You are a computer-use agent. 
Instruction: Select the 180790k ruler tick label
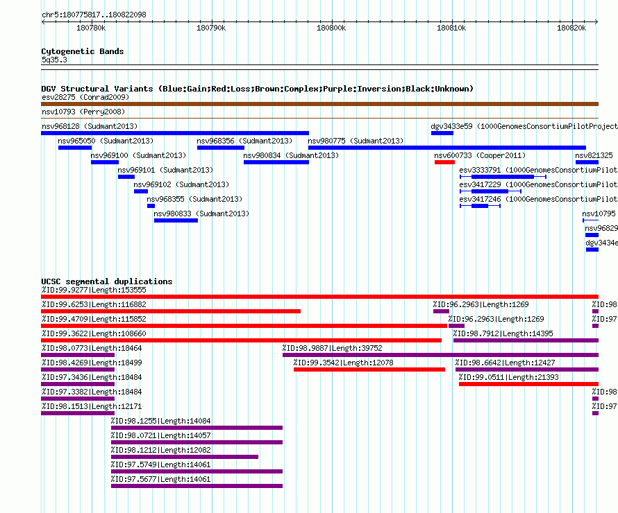211,28
